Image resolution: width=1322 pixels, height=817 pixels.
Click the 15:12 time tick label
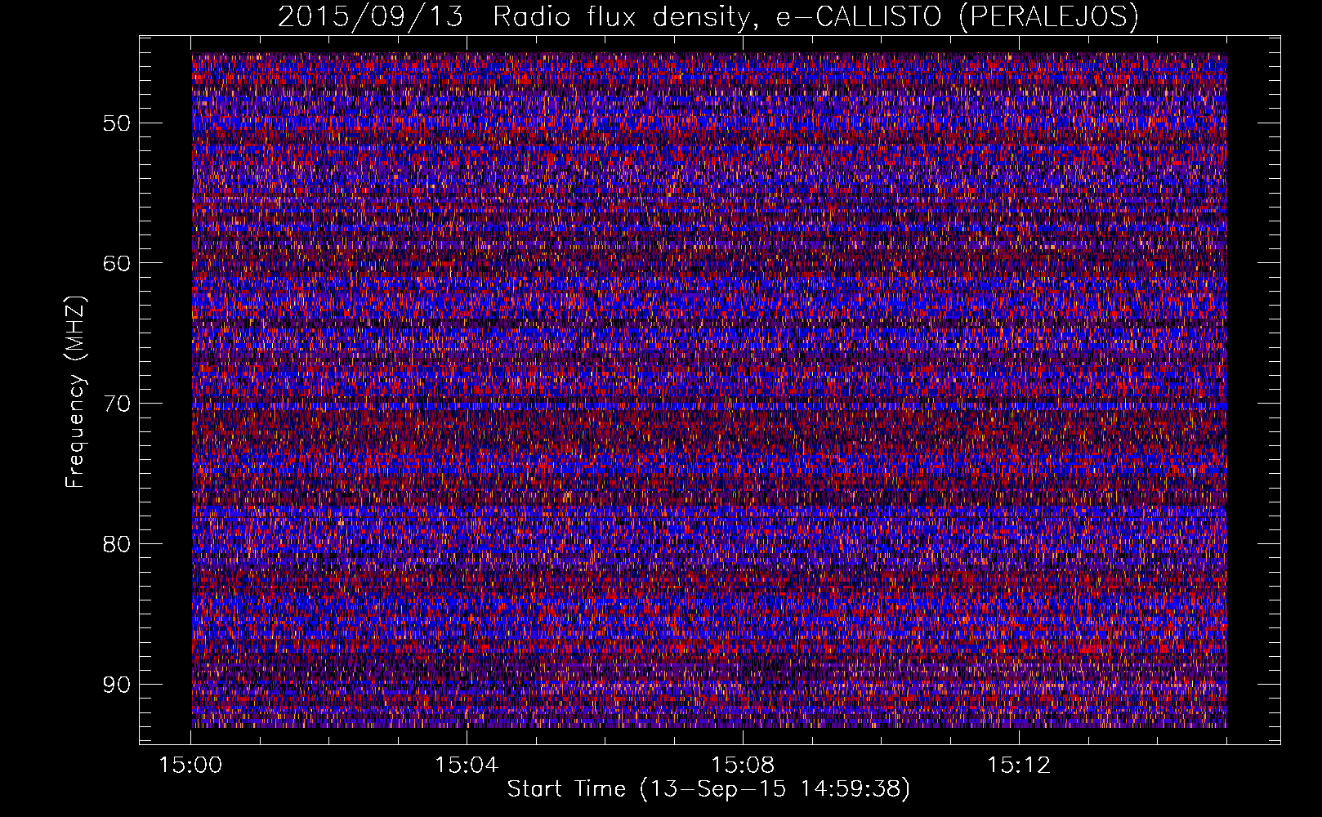point(1018,766)
